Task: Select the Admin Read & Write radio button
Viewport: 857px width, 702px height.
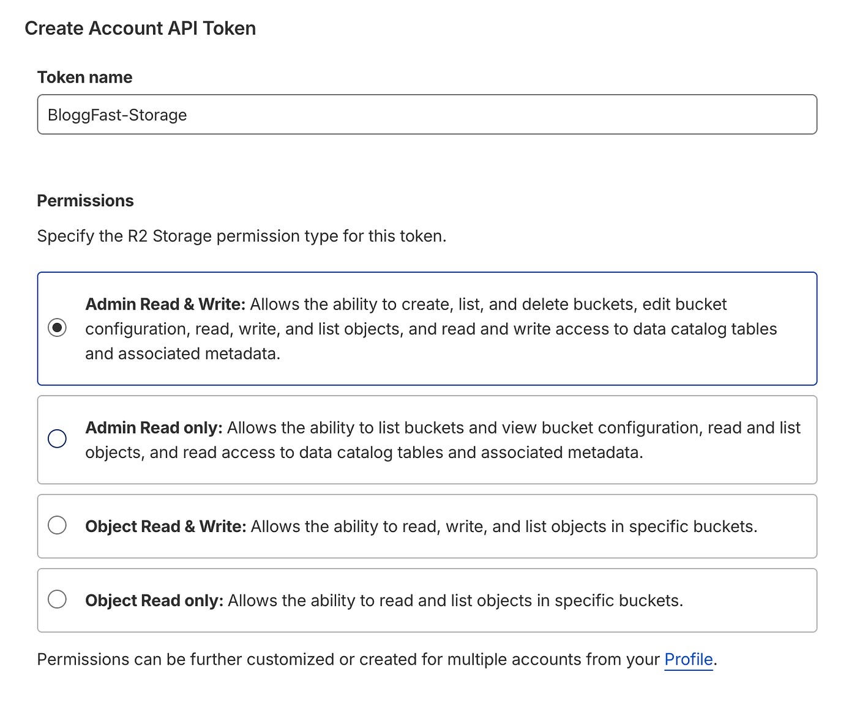Action: pos(57,328)
